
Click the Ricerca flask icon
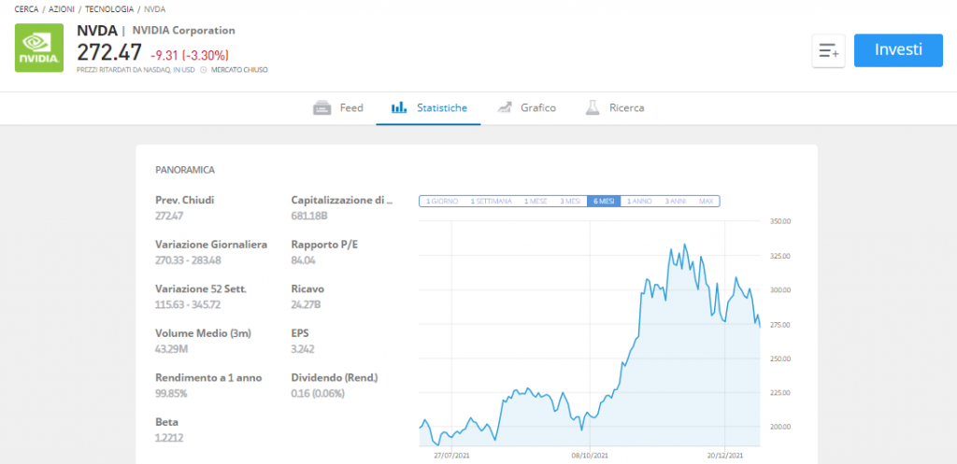coord(592,108)
